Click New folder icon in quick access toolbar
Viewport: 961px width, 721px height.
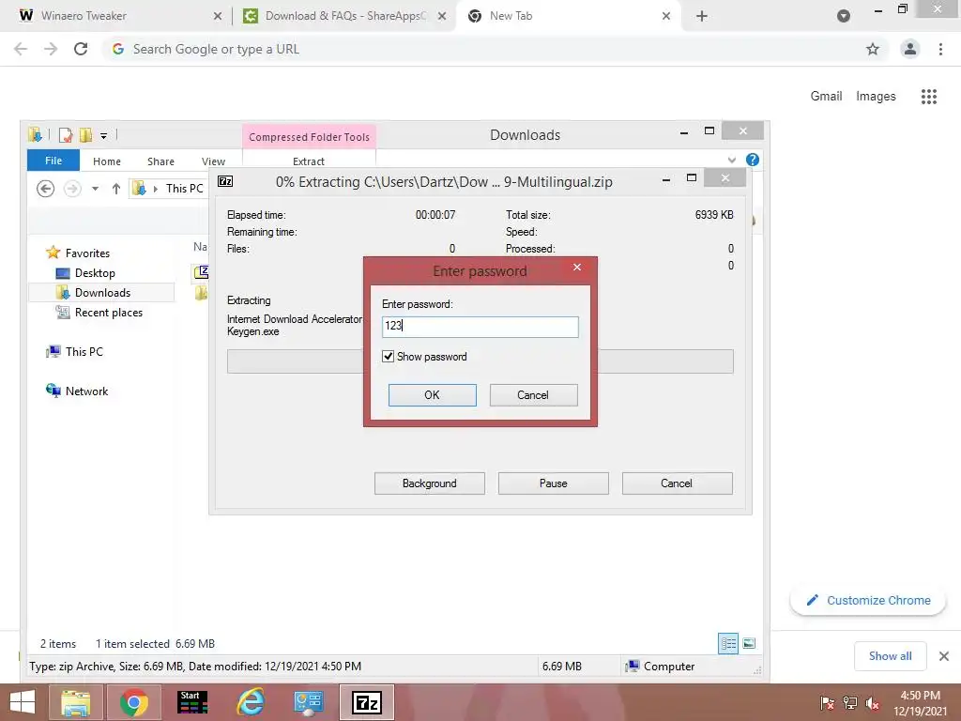pyautogui.click(x=85, y=135)
